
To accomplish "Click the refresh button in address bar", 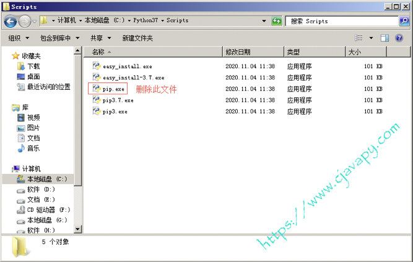I will pyautogui.click(x=277, y=21).
